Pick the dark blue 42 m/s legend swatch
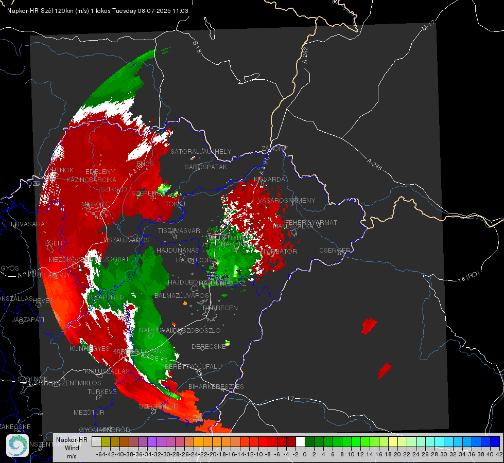The height and width of the screenshot is (463, 504). click(495, 442)
